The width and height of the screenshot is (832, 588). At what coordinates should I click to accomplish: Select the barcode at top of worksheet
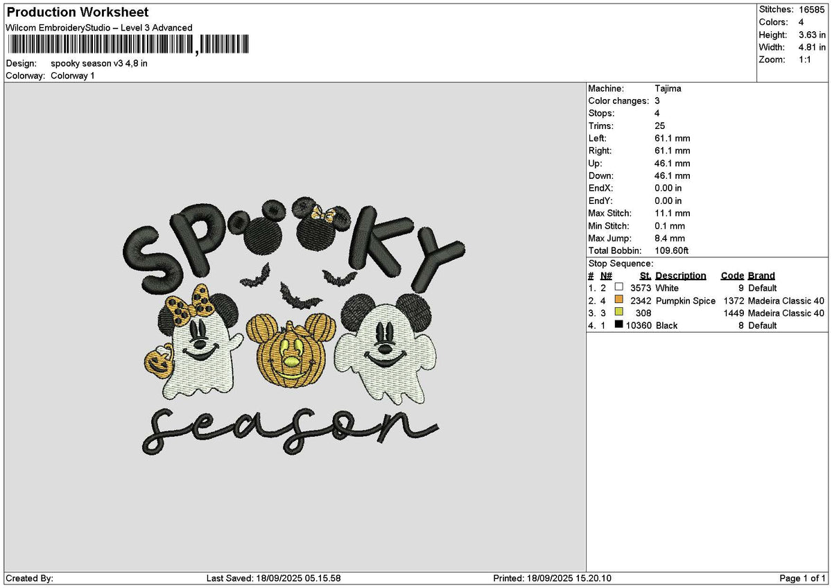pos(128,45)
